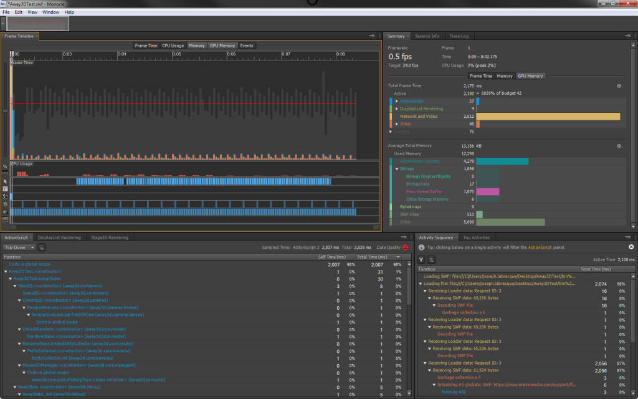Open the gear settings for Total Frame Time
The height and width of the screenshot is (399, 638).
(619, 86)
